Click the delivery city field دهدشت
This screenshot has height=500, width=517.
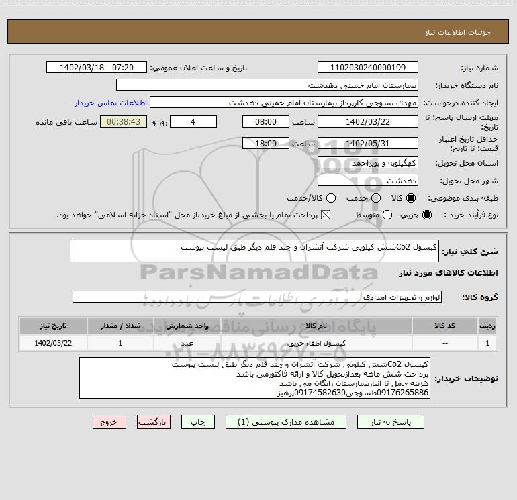click(x=368, y=180)
